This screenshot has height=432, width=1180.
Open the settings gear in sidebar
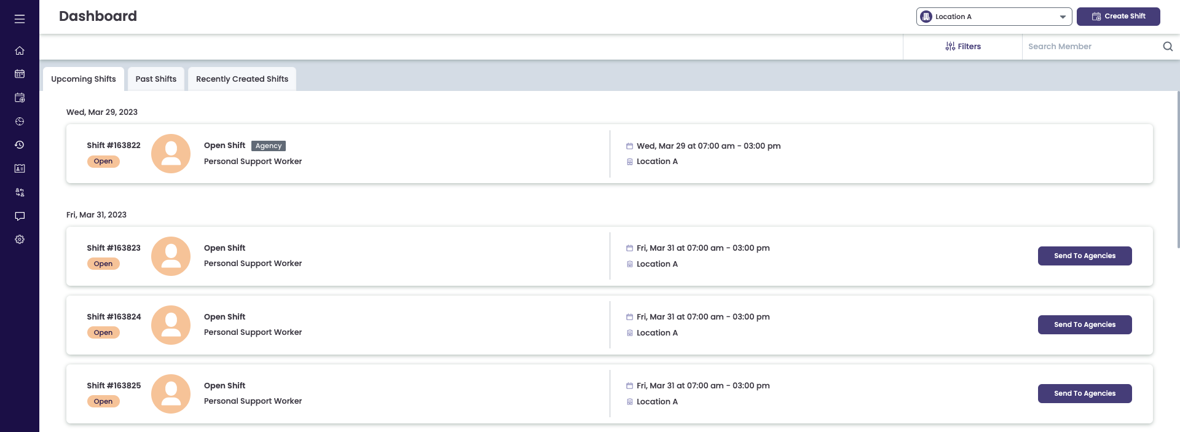[20, 240]
